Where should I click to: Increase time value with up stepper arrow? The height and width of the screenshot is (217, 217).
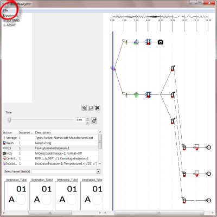point(87,118)
